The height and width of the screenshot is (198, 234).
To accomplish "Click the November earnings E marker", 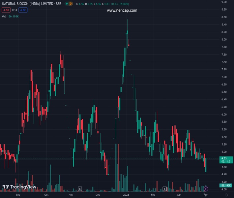I will (80, 189).
